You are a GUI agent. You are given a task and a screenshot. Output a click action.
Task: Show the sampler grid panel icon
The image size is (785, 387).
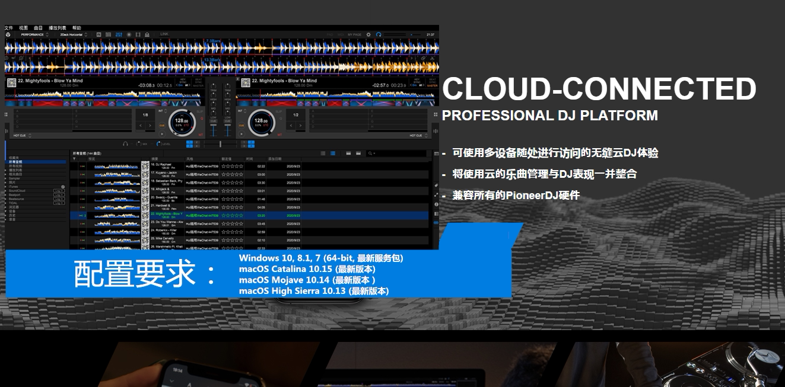point(108,34)
